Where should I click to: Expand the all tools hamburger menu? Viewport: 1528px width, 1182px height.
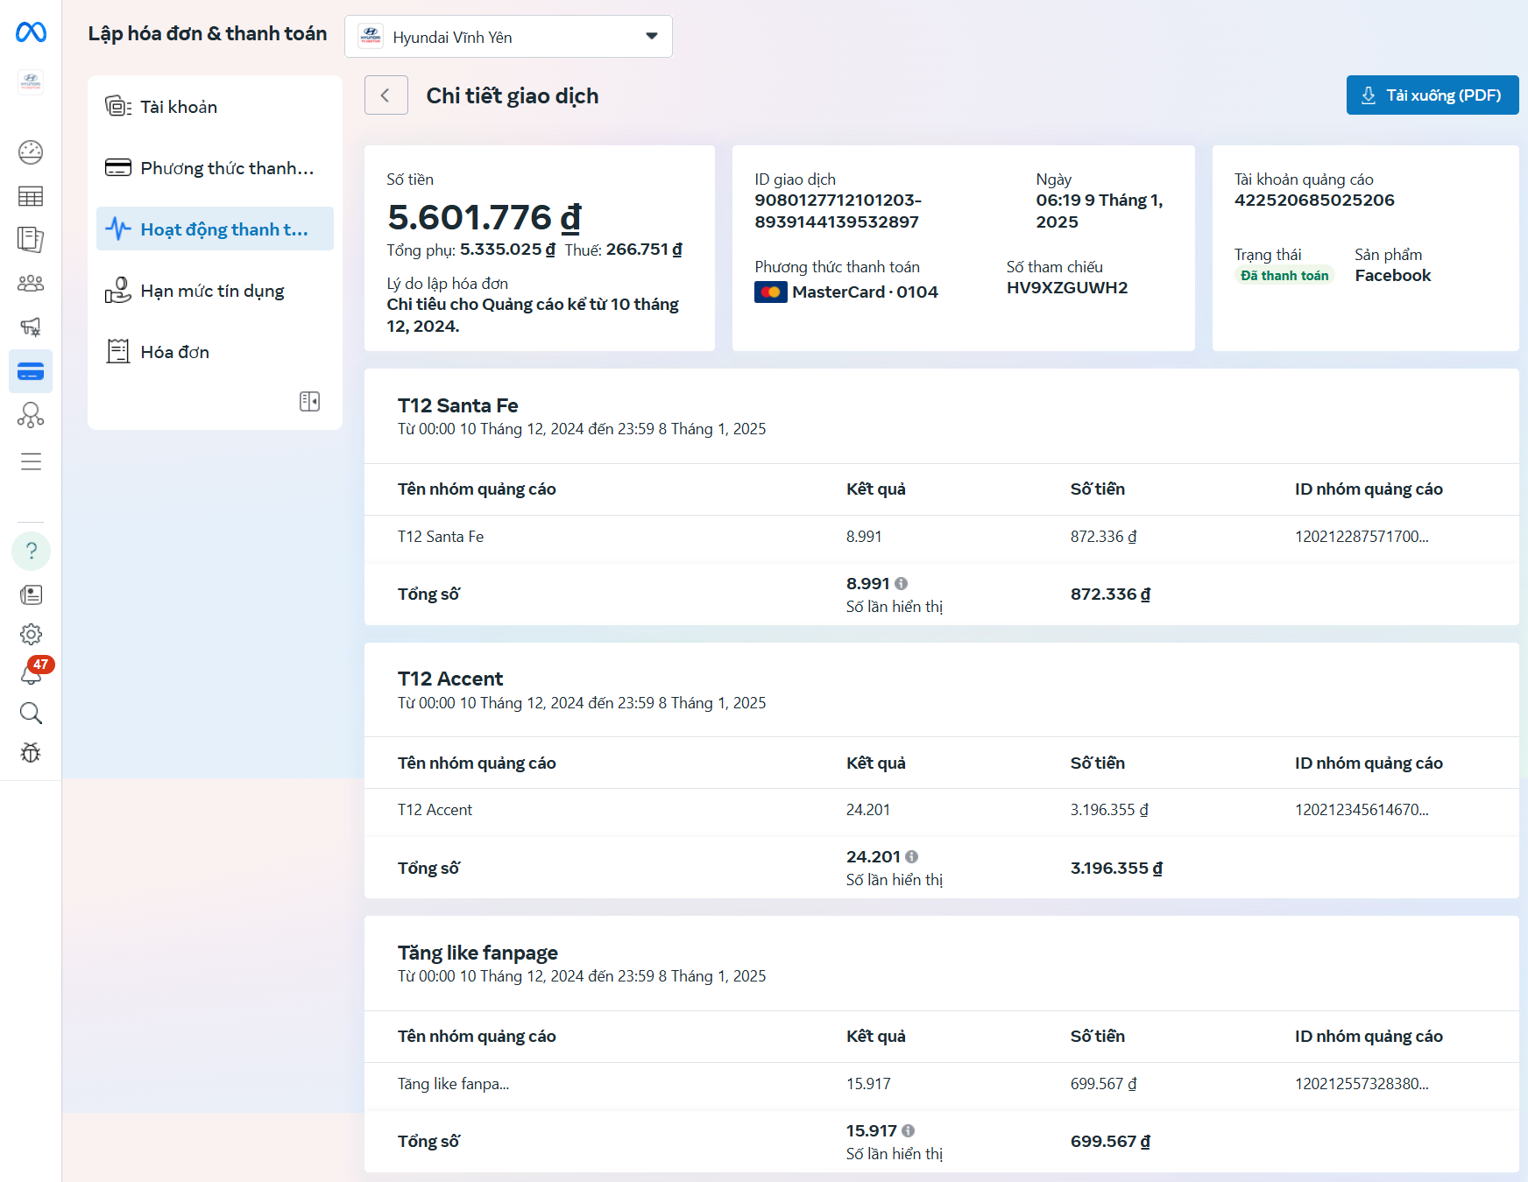pos(31,461)
